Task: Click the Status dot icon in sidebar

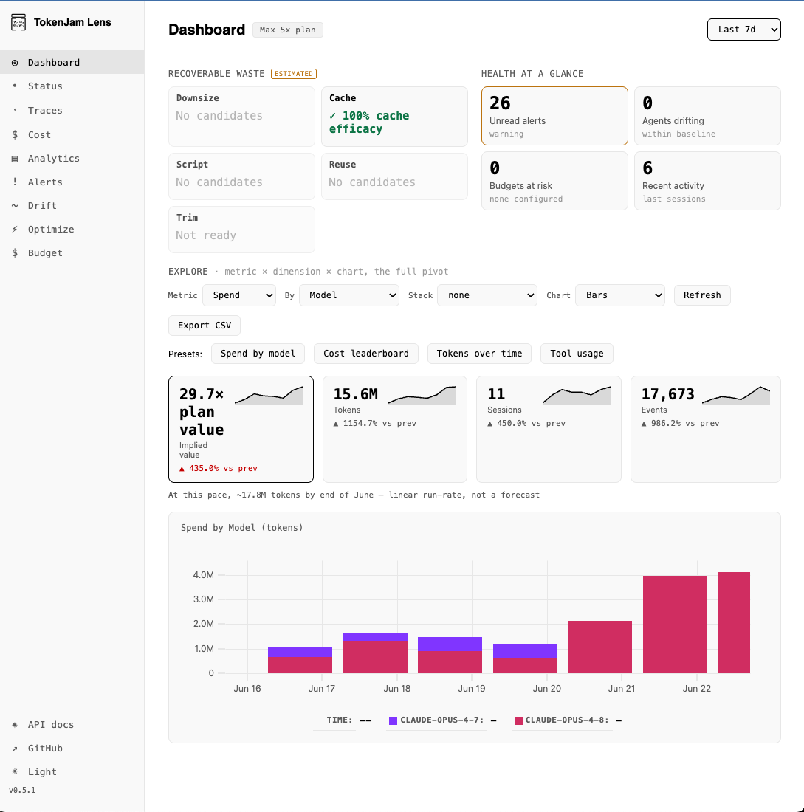Action: click(15, 86)
